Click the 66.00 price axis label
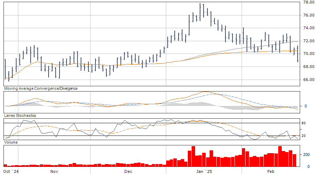This screenshot has width=317, height=176. tap(309, 80)
